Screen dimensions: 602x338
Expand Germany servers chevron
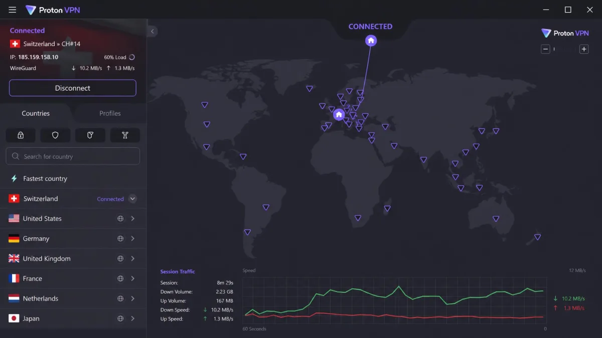pyautogui.click(x=133, y=239)
